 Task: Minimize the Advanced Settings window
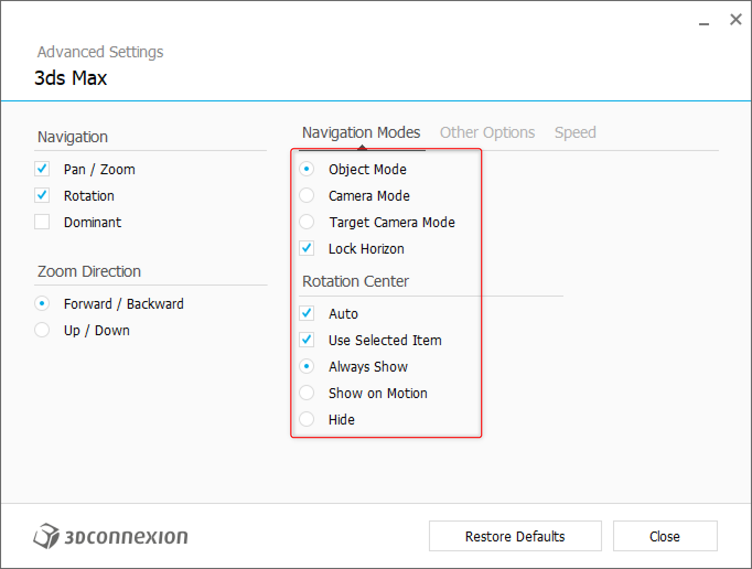tap(703, 24)
